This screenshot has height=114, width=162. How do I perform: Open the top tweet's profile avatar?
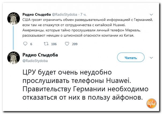point(12,19)
